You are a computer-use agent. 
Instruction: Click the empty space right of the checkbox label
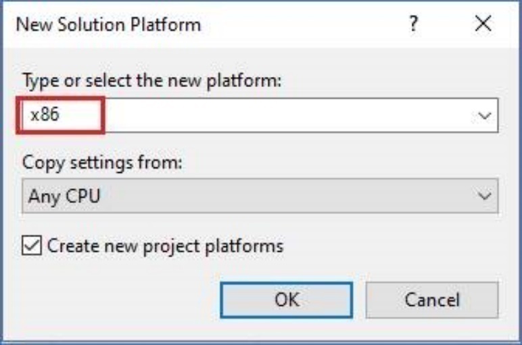[x=392, y=246]
